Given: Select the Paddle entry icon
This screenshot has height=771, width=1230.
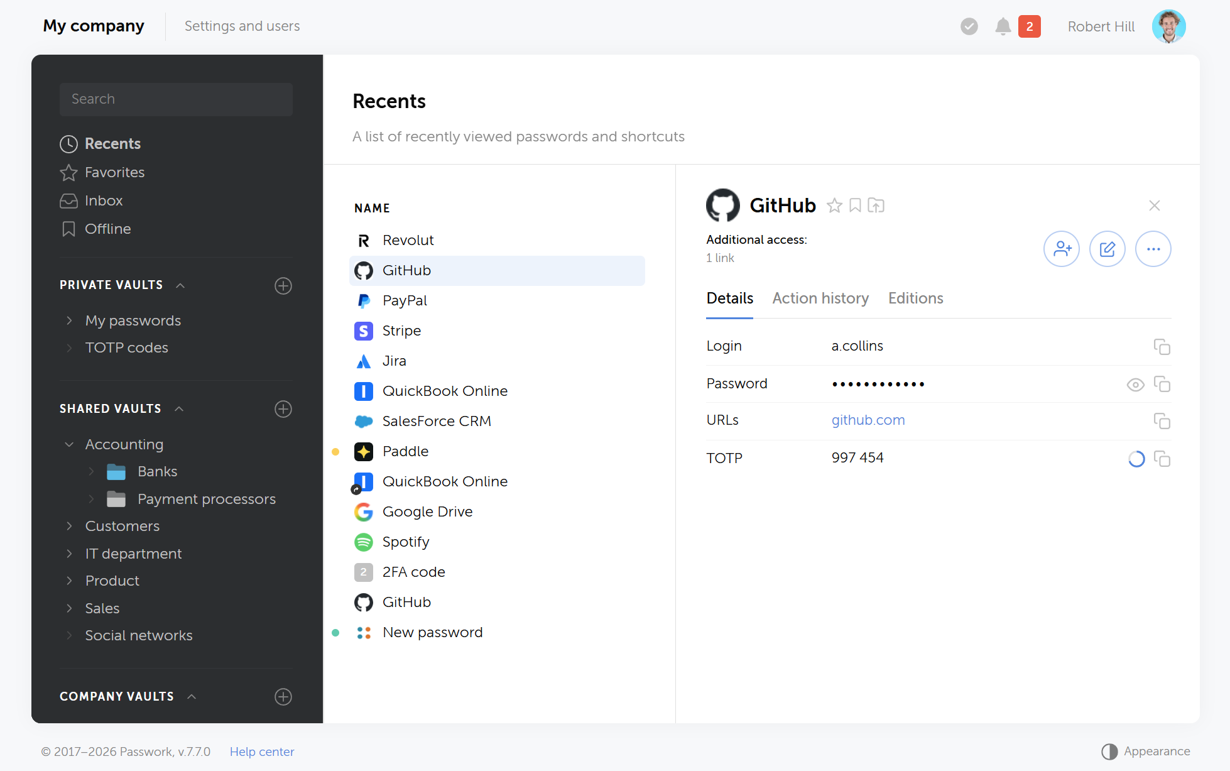Looking at the screenshot, I should pos(363,451).
